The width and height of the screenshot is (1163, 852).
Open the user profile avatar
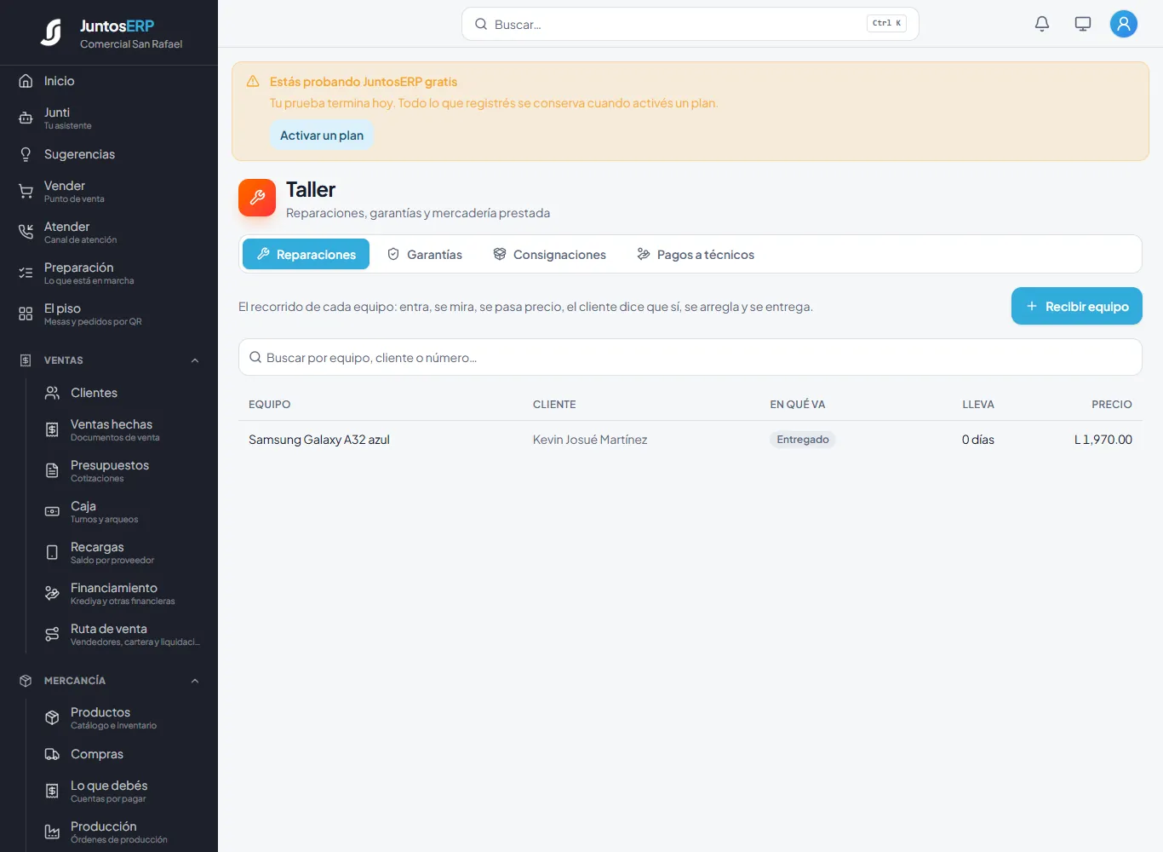(1124, 24)
